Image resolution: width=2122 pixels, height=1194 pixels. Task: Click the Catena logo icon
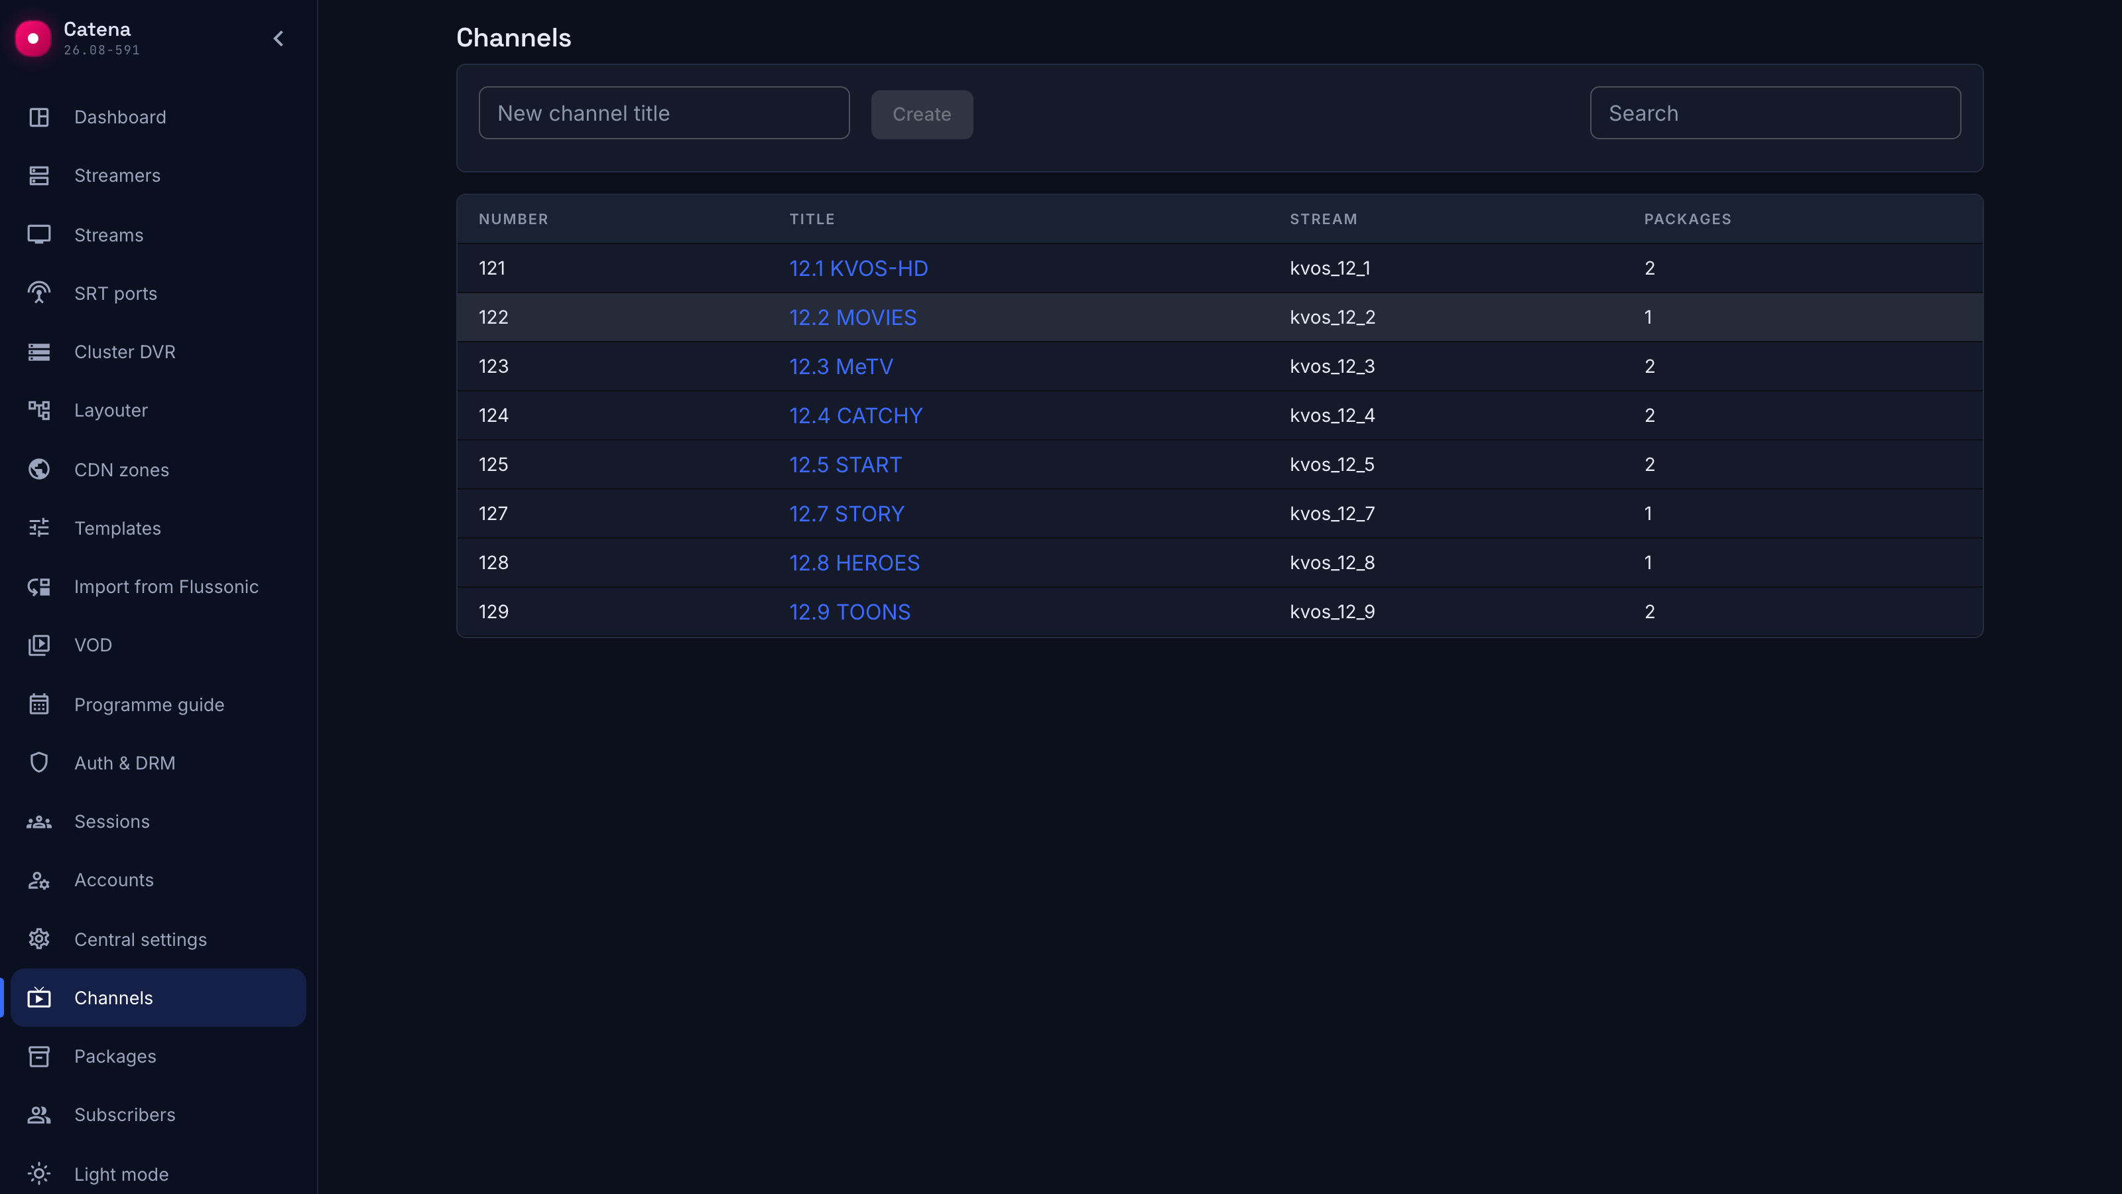click(x=33, y=38)
